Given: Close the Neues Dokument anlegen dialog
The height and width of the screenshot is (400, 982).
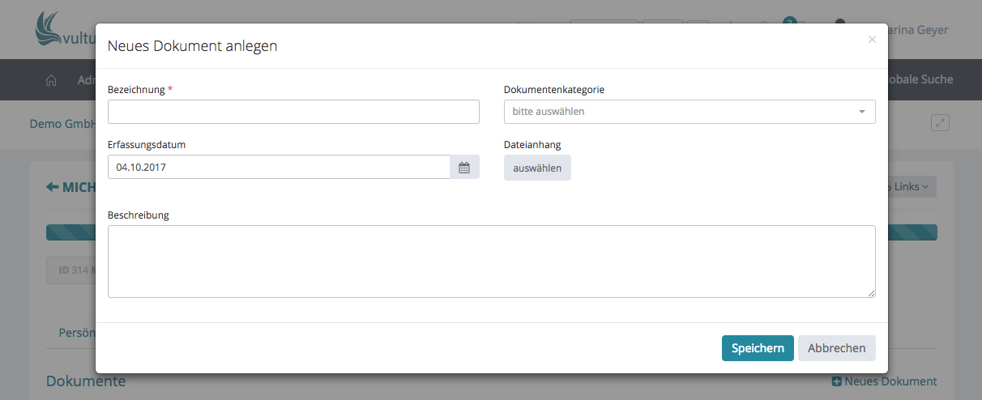Looking at the screenshot, I should (872, 39).
